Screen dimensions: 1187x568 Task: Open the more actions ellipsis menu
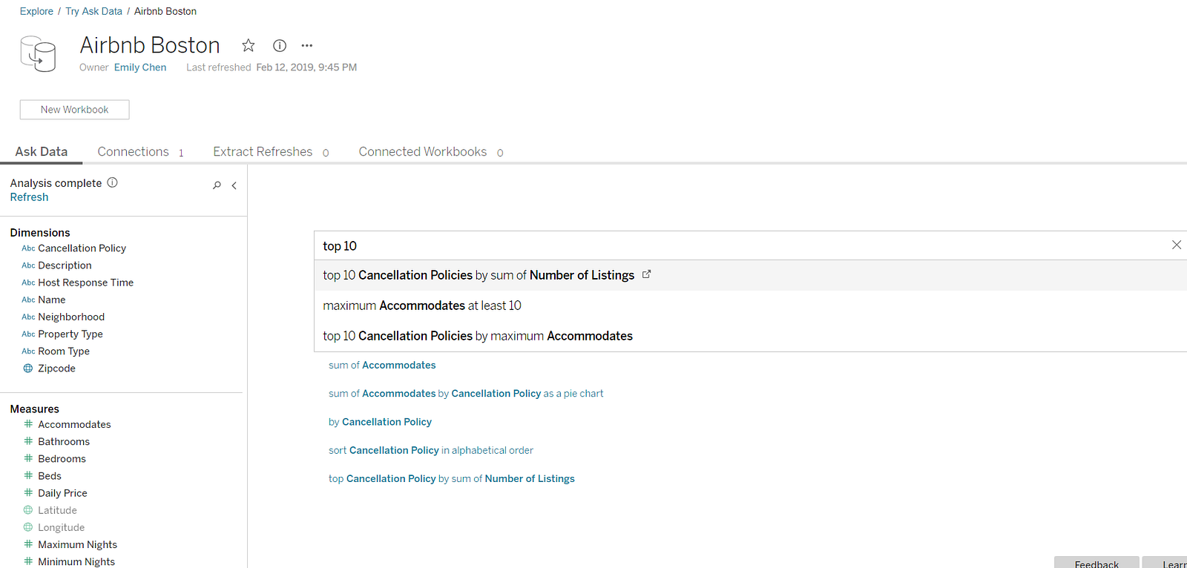pos(307,45)
